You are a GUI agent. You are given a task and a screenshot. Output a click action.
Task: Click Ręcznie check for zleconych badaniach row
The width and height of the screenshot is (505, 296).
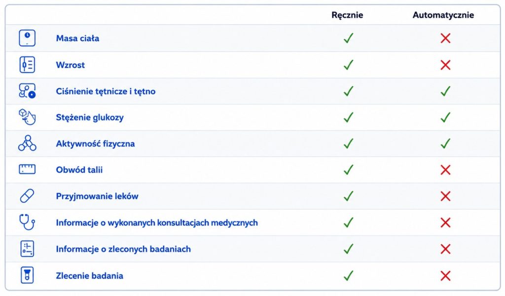click(349, 249)
